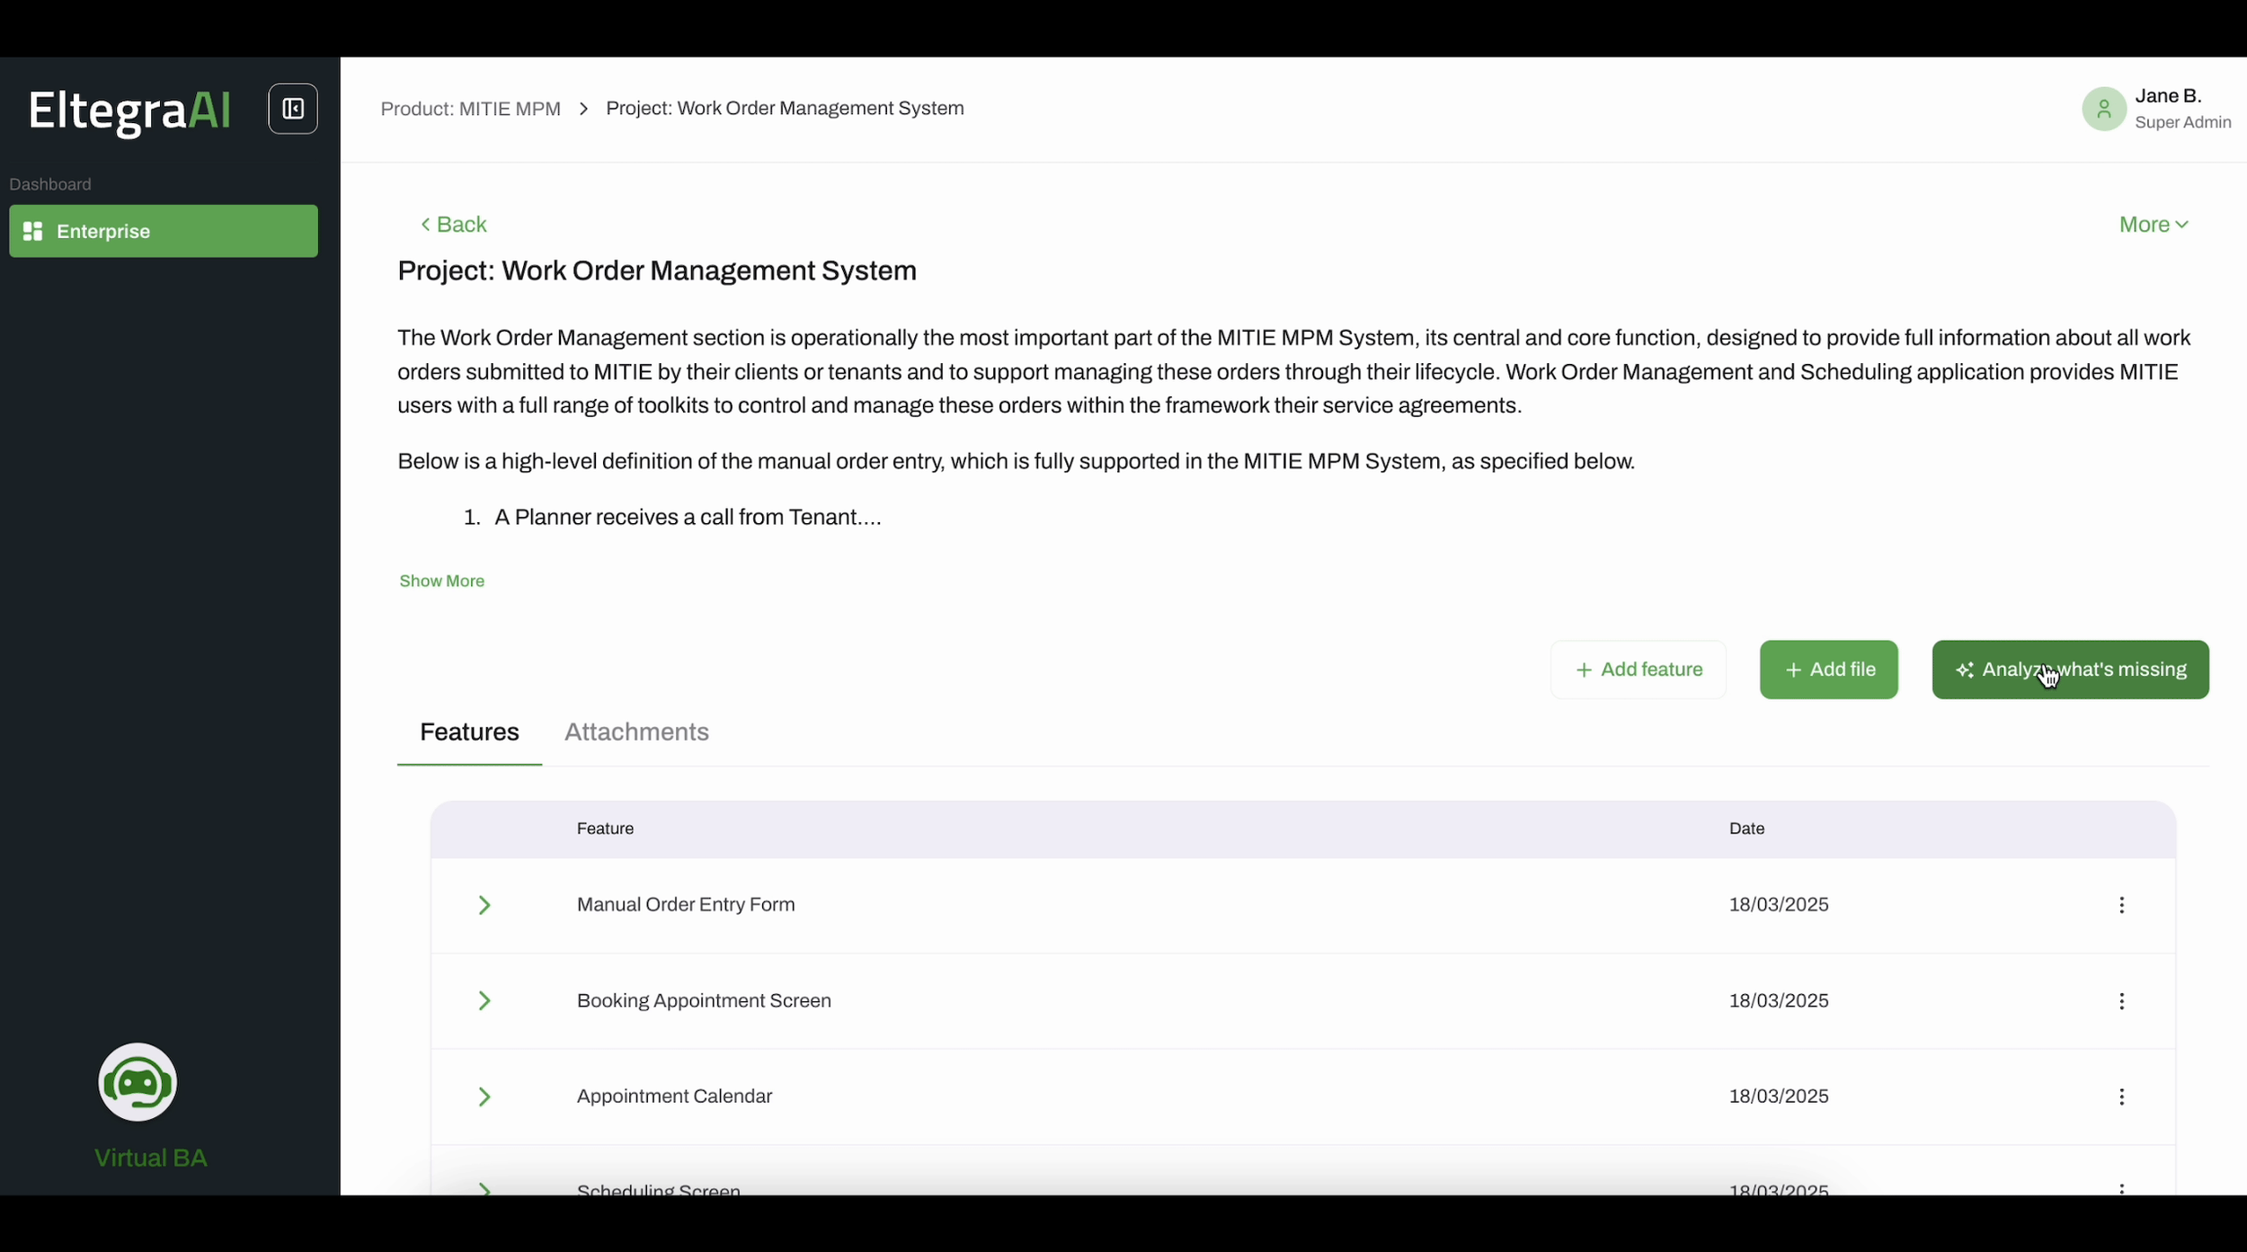Click date of Booking Appointment Screen
2247x1252 pixels.
1779,1001
